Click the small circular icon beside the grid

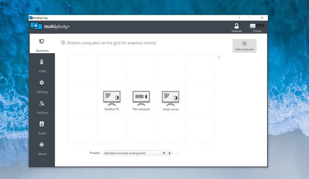coord(219,57)
